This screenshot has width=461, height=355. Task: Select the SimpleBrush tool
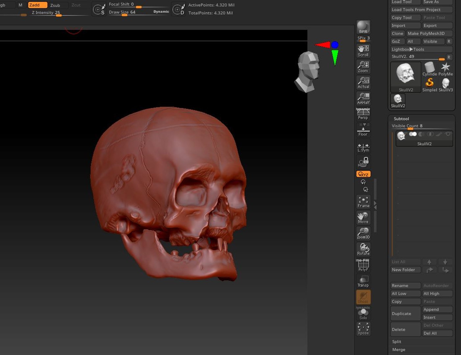[429, 84]
